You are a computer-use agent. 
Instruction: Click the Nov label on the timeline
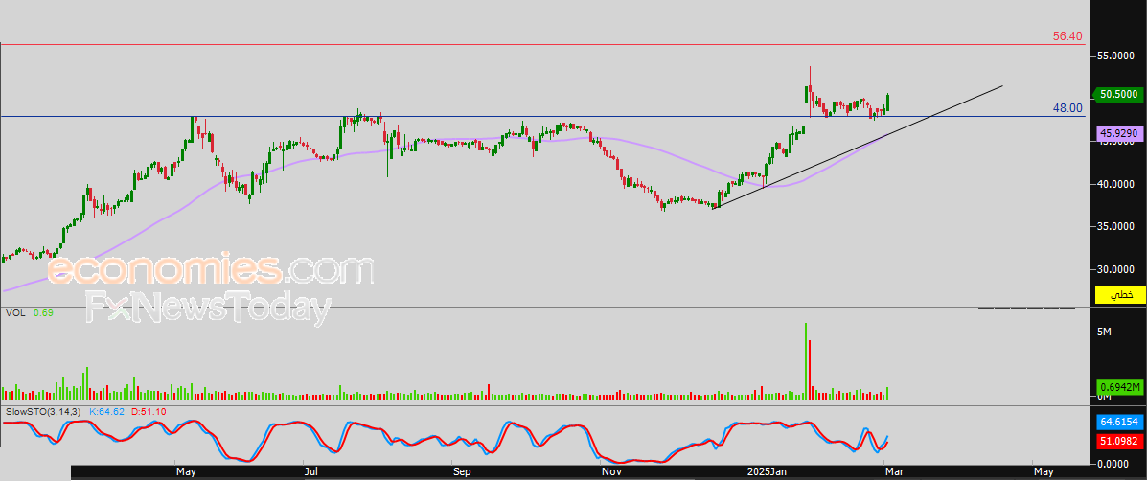(609, 473)
